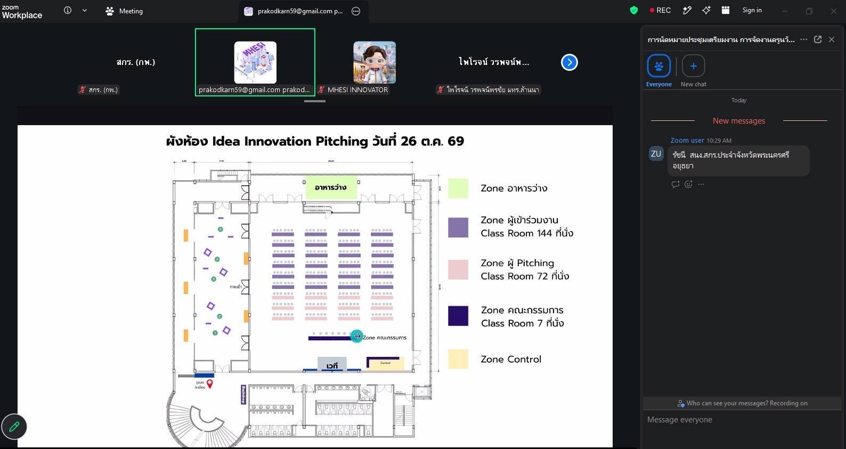Open the meeting info icon
The width and height of the screenshot is (846, 449).
pos(68,10)
